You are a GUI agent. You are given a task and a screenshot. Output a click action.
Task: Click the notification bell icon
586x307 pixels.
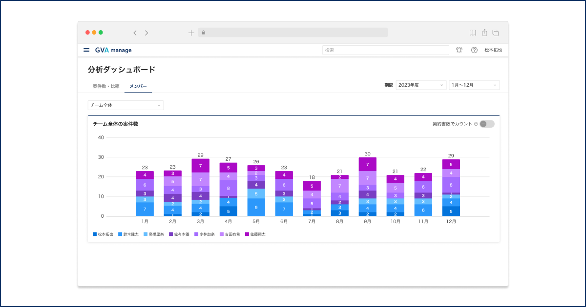(x=459, y=50)
